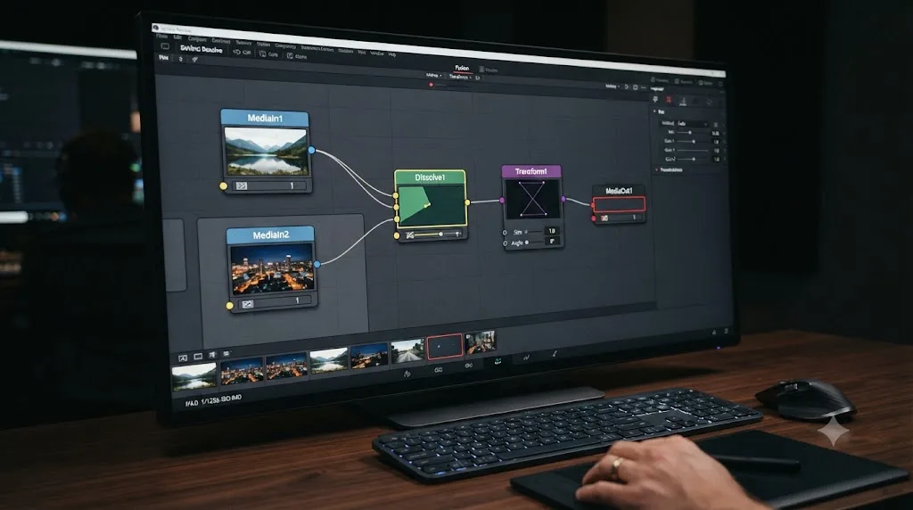This screenshot has width=913, height=510.
Task: Click the MediaIn2 city night preview image
Action: pyautogui.click(x=273, y=269)
